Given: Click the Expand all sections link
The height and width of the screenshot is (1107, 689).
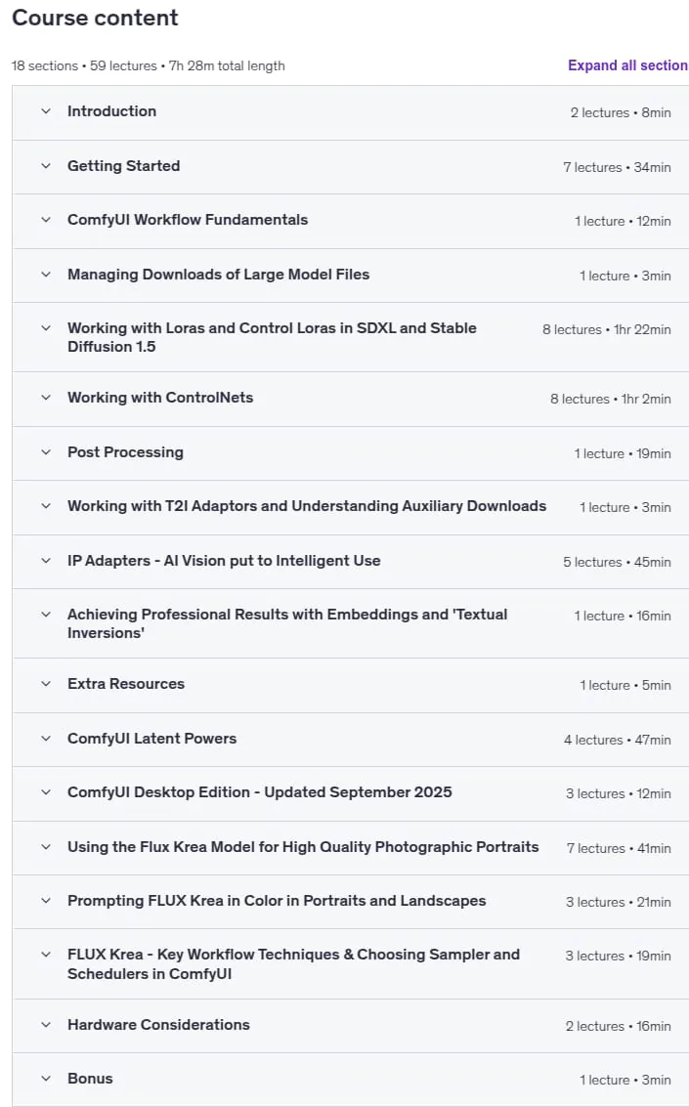Looking at the screenshot, I should tap(627, 65).
